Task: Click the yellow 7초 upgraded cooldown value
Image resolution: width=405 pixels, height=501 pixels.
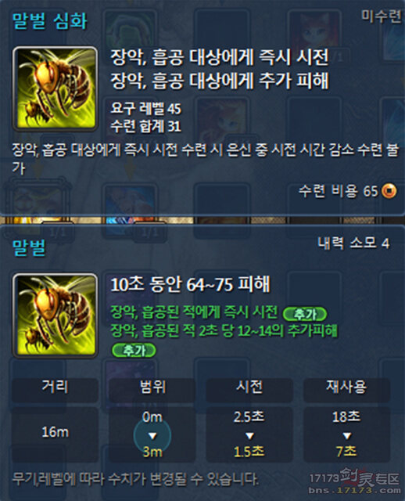Action: [x=346, y=452]
